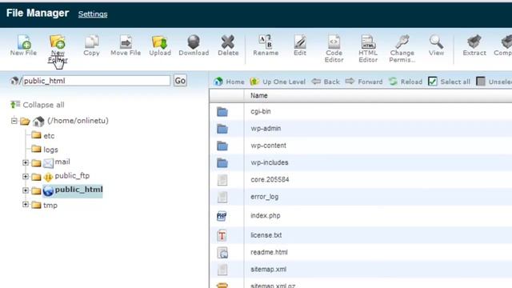The image size is (512, 288).
Task: Click the PHP icon beside index.php
Action: [222, 216]
